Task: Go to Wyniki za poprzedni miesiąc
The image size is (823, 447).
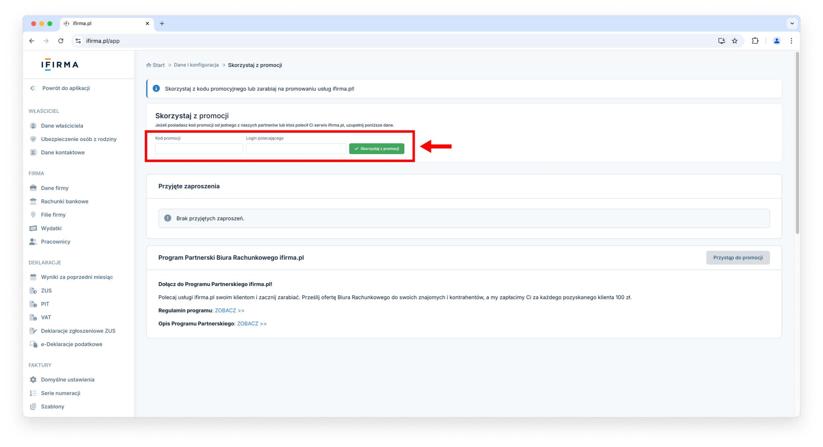Action: coord(77,277)
